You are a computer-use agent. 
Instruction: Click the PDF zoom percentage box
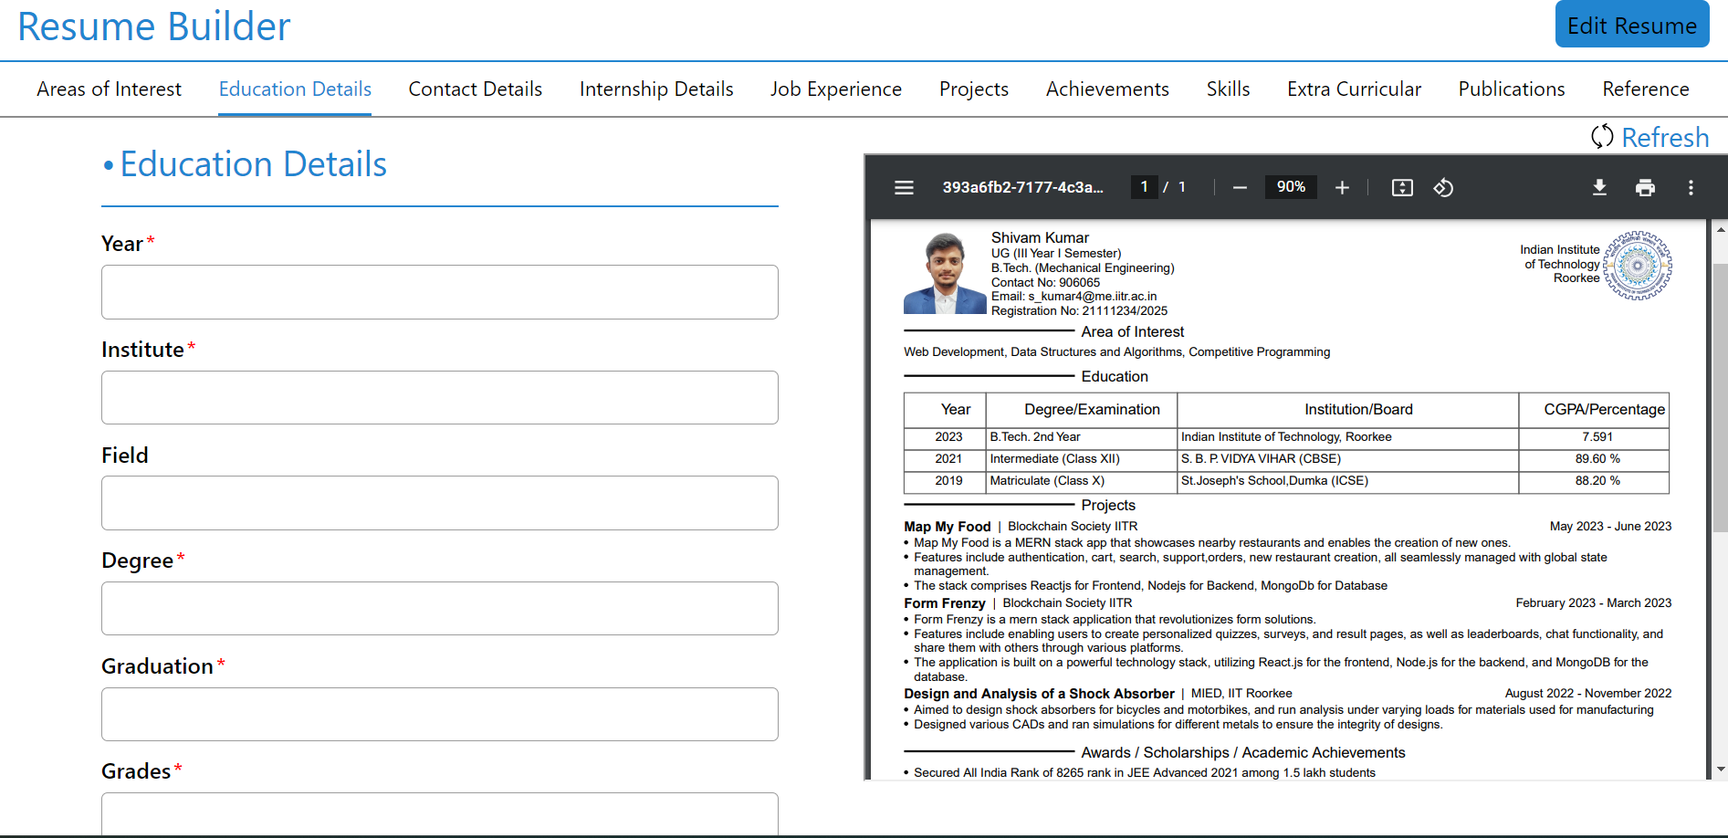(1291, 187)
